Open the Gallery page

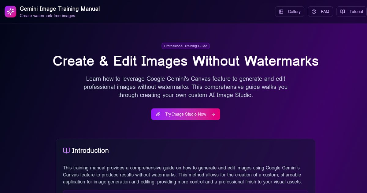coord(290,12)
